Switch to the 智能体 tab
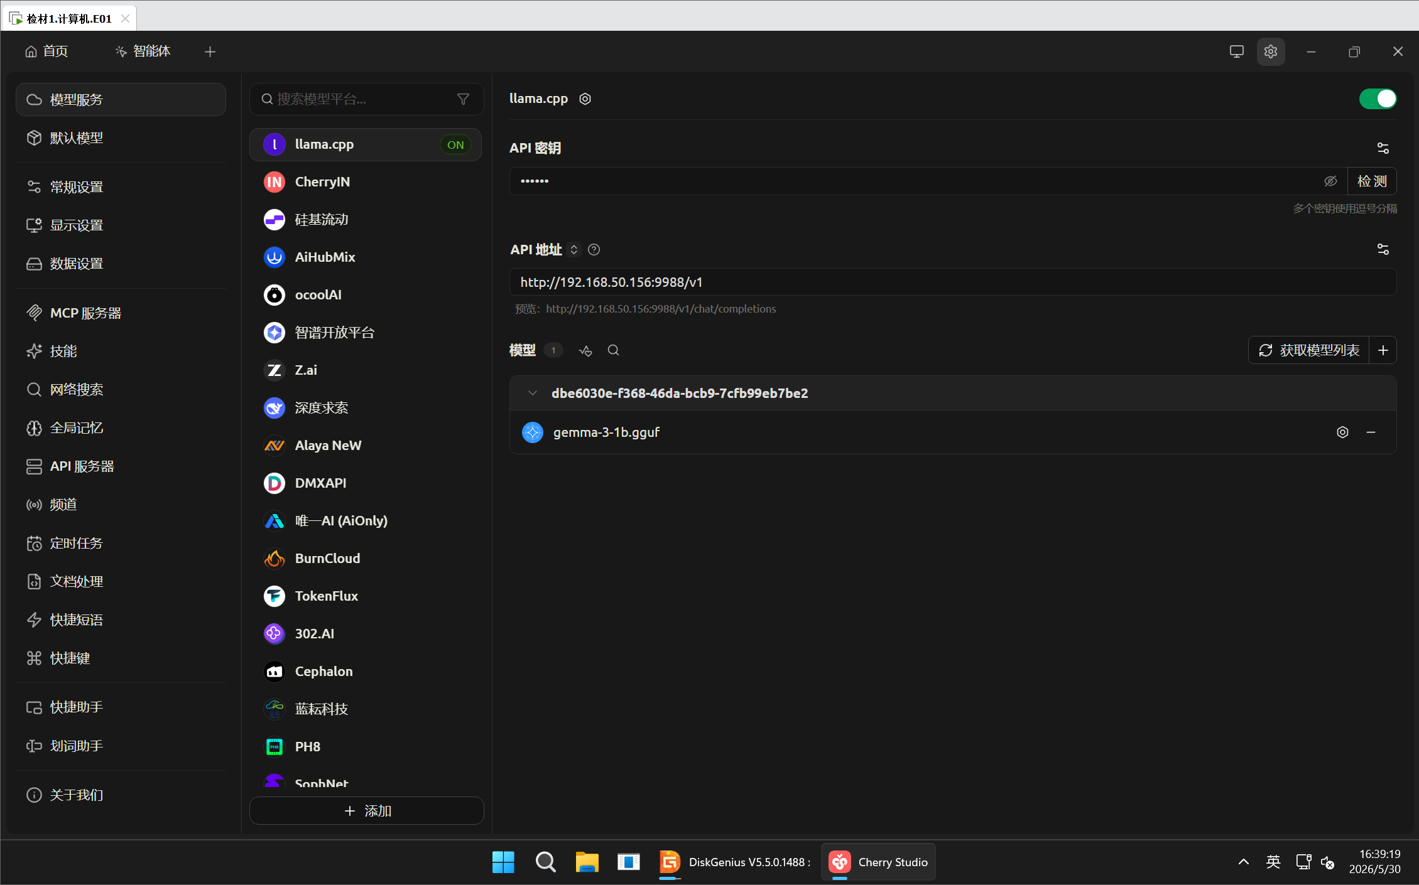 (x=143, y=51)
